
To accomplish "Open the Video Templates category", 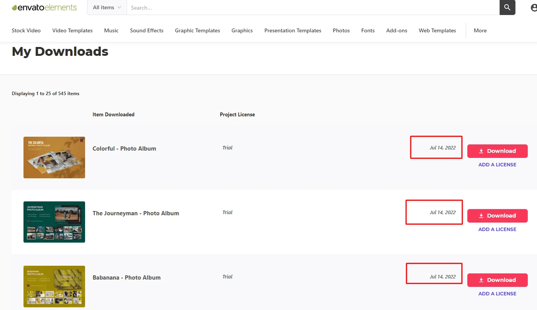I will tap(72, 30).
